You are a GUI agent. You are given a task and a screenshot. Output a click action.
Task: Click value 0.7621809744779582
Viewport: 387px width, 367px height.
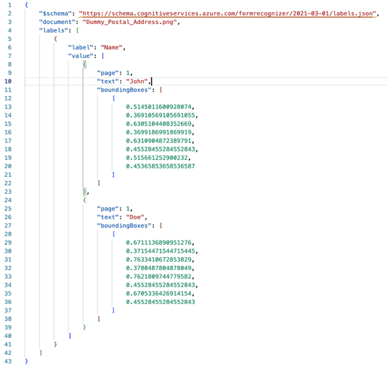point(159,277)
